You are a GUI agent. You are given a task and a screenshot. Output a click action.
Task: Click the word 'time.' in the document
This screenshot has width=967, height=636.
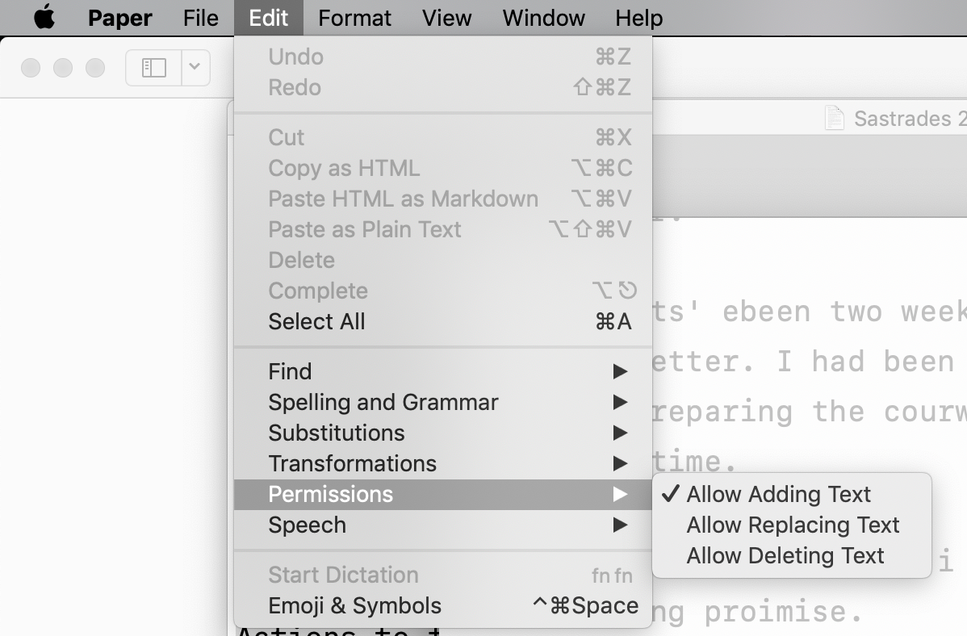[695, 462]
